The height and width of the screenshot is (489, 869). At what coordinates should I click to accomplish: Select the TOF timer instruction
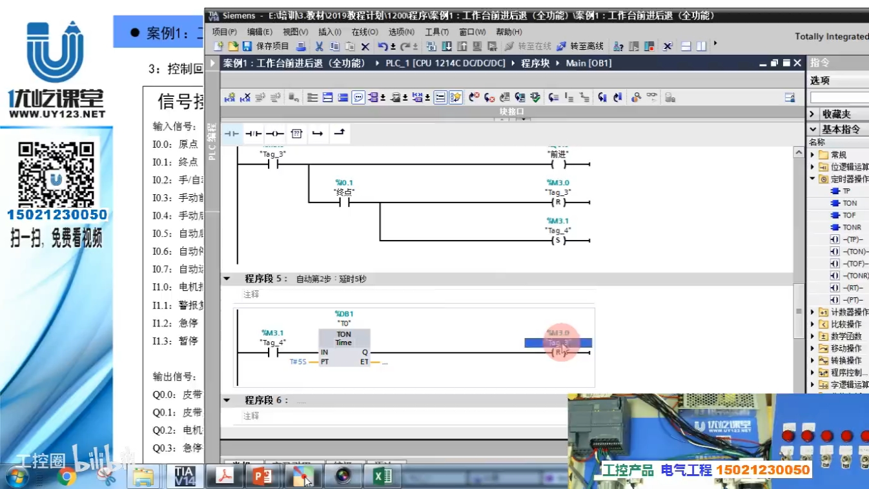[843, 215]
